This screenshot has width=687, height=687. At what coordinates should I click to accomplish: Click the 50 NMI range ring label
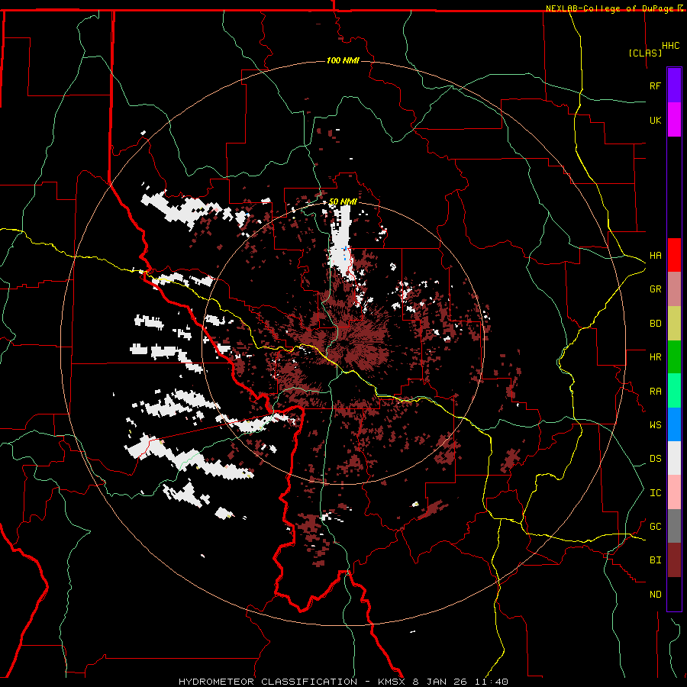pos(343,202)
